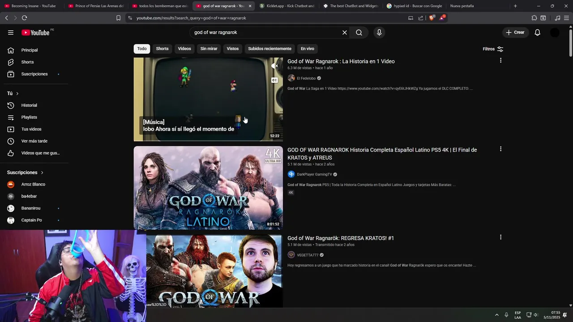Open the account avatar menu
Viewport: 573px width, 322px height.
pos(555,32)
